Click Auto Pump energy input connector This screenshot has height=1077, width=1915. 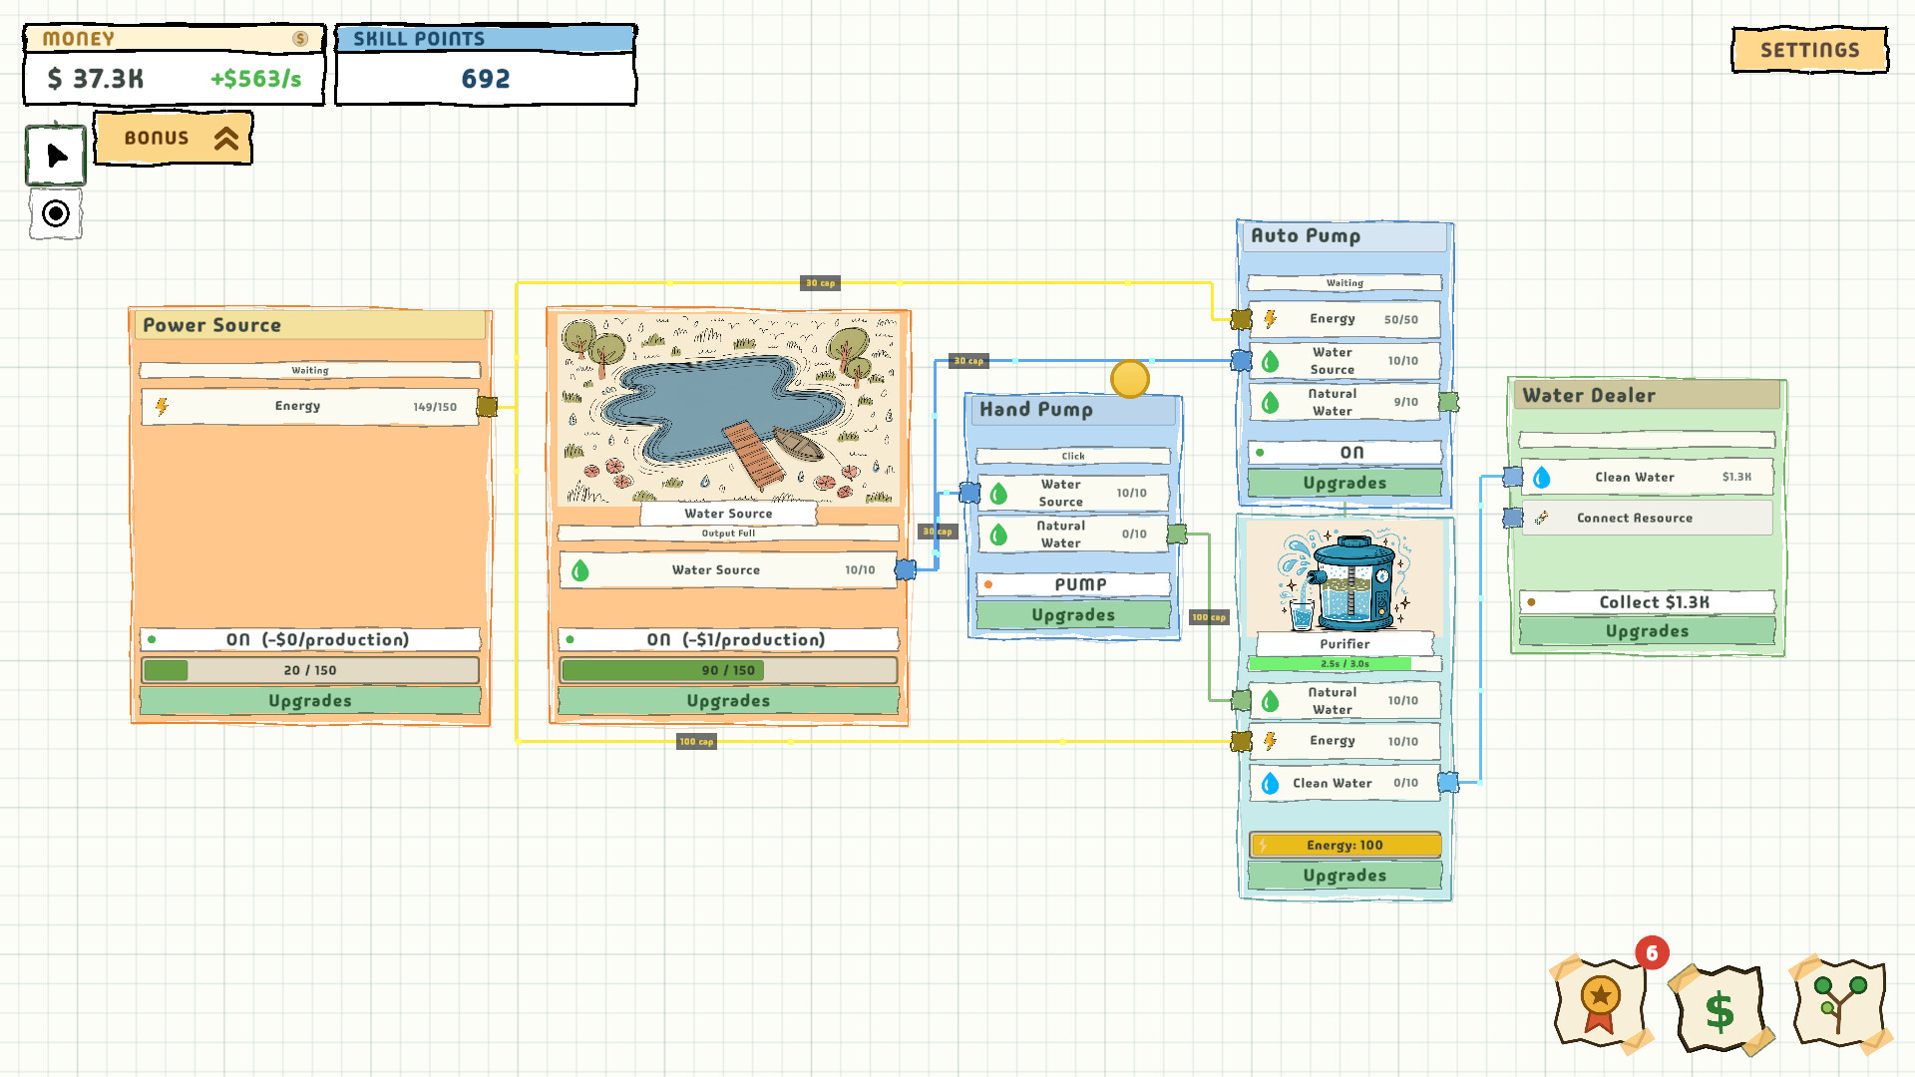coord(1241,319)
